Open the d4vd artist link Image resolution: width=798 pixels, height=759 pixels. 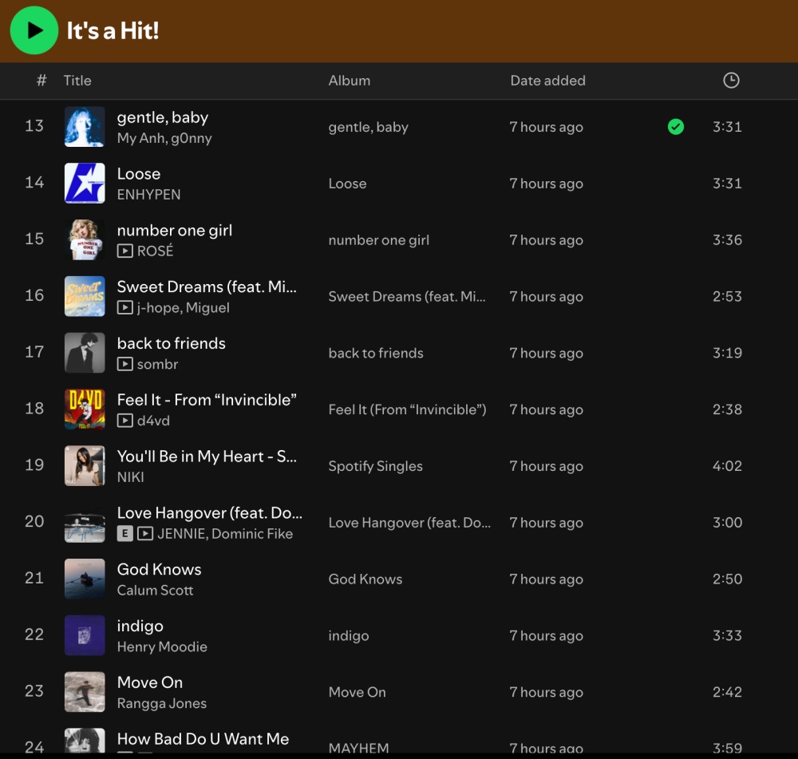point(153,421)
